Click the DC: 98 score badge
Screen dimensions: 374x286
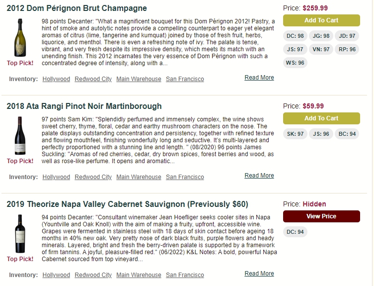click(x=295, y=36)
